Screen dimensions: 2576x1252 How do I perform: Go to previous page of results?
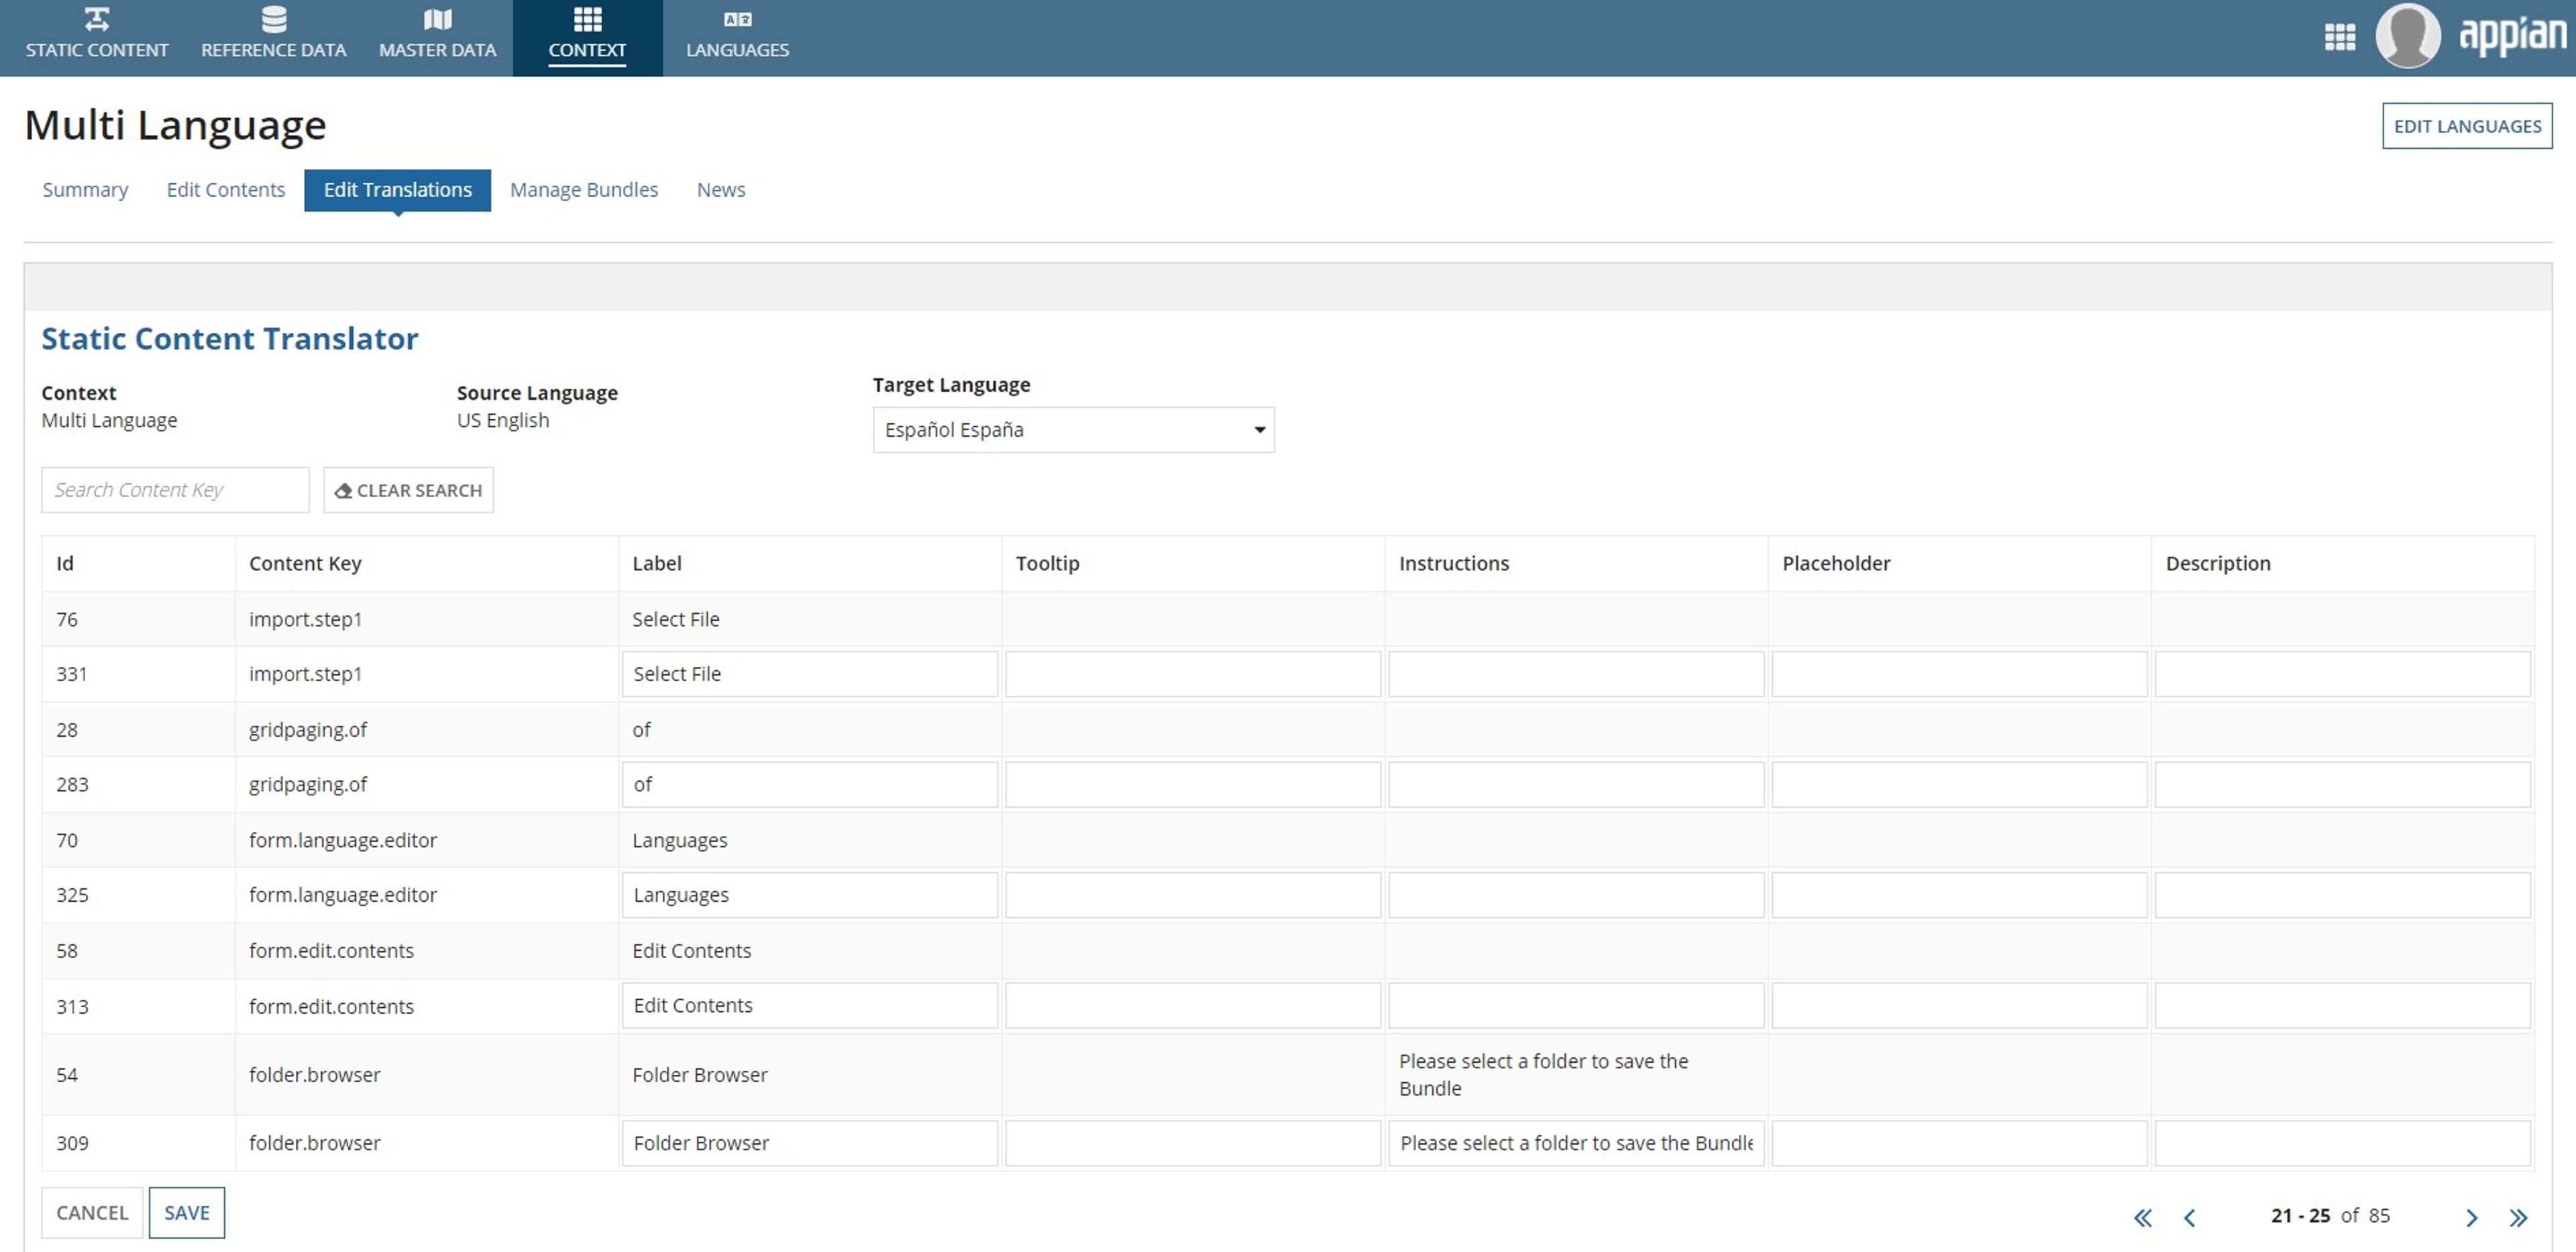[2189, 1217]
